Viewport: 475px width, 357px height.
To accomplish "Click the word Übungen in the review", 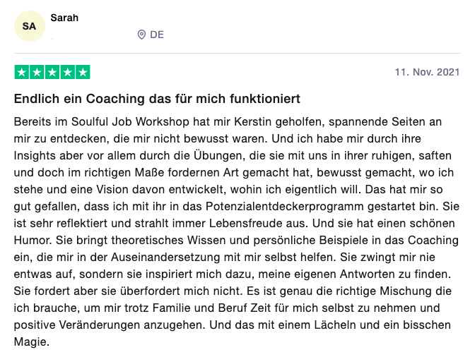I will click(x=220, y=155).
